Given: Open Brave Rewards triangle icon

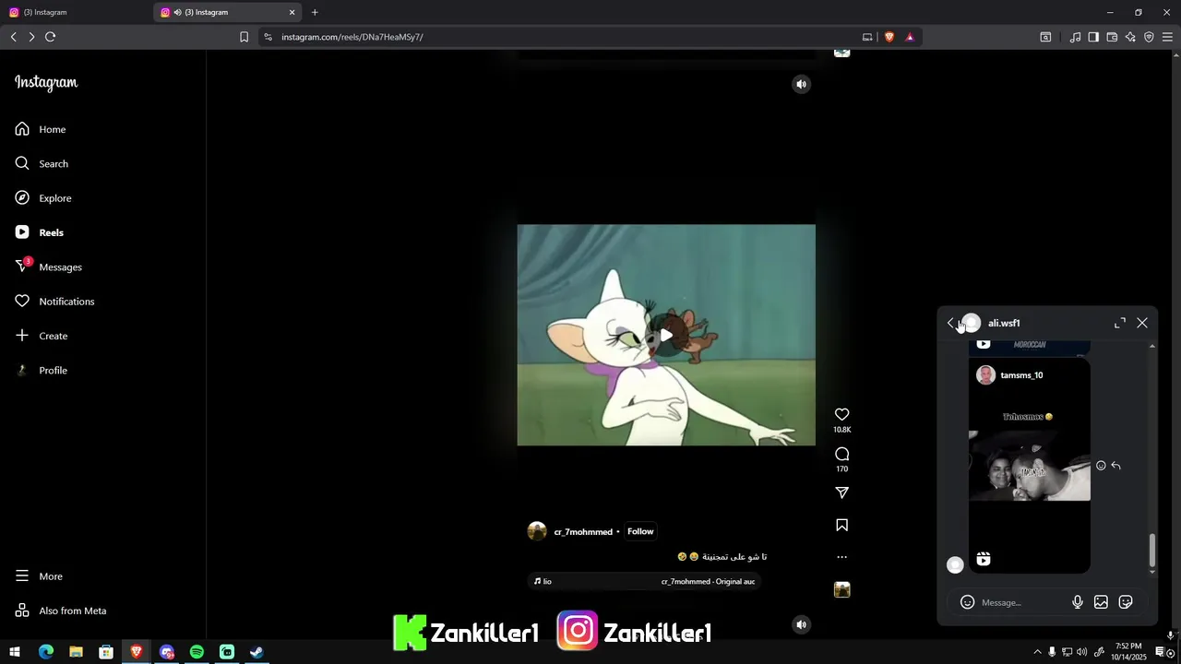Looking at the screenshot, I should tap(910, 37).
